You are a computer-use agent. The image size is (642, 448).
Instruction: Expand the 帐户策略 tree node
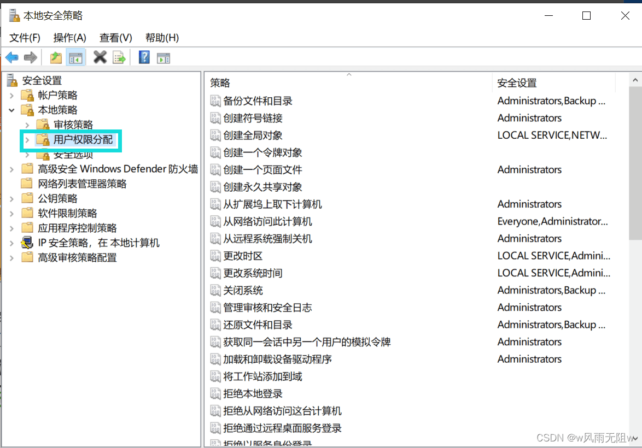pyautogui.click(x=12, y=96)
